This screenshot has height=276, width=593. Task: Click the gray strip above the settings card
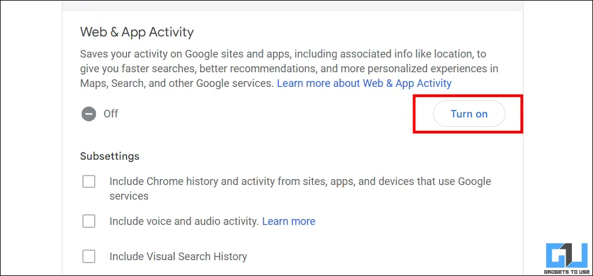[292, 5]
